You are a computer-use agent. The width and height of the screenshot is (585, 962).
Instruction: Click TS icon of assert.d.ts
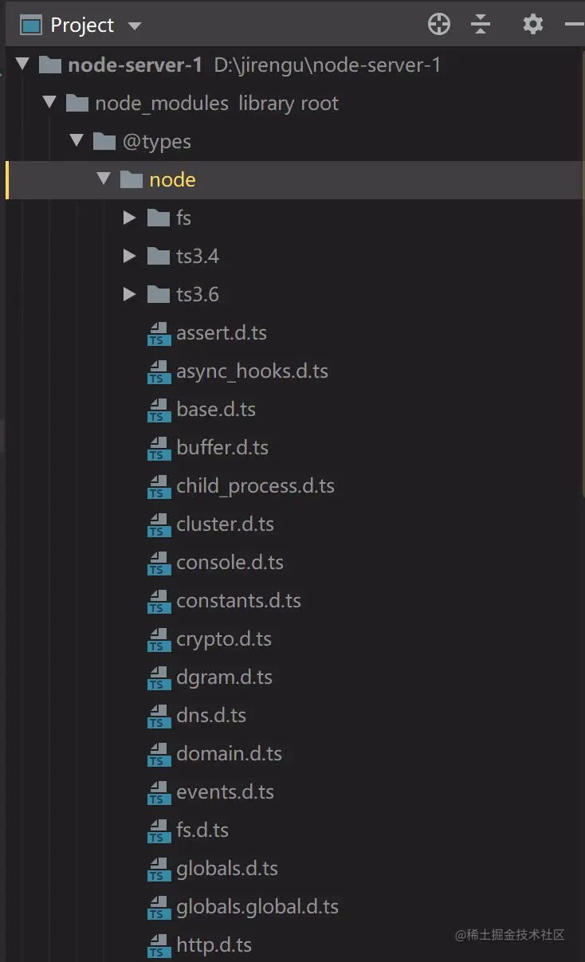(159, 333)
